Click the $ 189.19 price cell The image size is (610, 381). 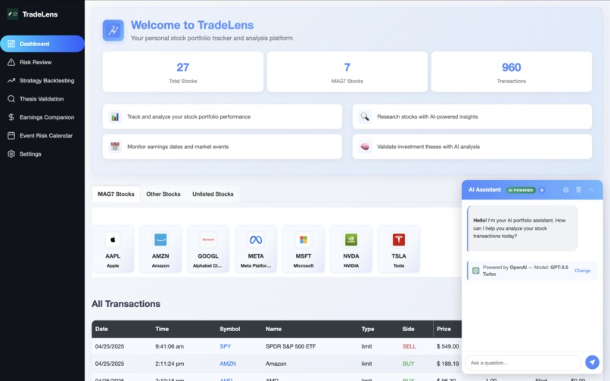coord(448,364)
